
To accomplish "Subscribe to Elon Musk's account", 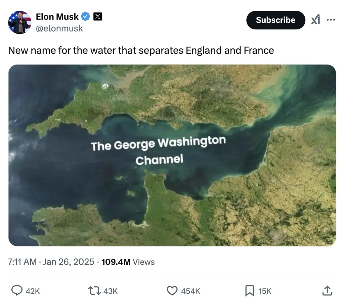I will pyautogui.click(x=275, y=20).
